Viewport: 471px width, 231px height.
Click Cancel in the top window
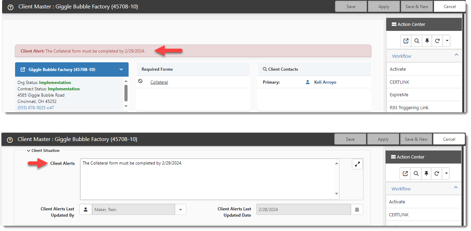coord(450,7)
